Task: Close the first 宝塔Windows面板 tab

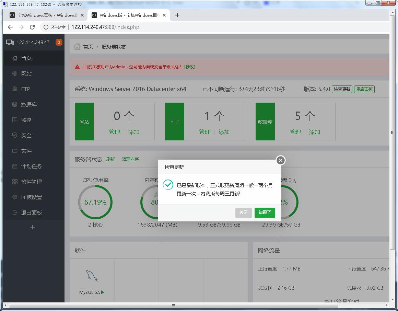Action: (82, 15)
